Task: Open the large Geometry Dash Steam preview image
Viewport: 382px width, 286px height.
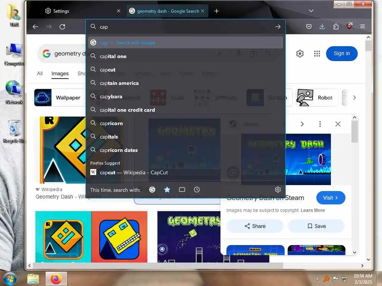Action: (308, 159)
